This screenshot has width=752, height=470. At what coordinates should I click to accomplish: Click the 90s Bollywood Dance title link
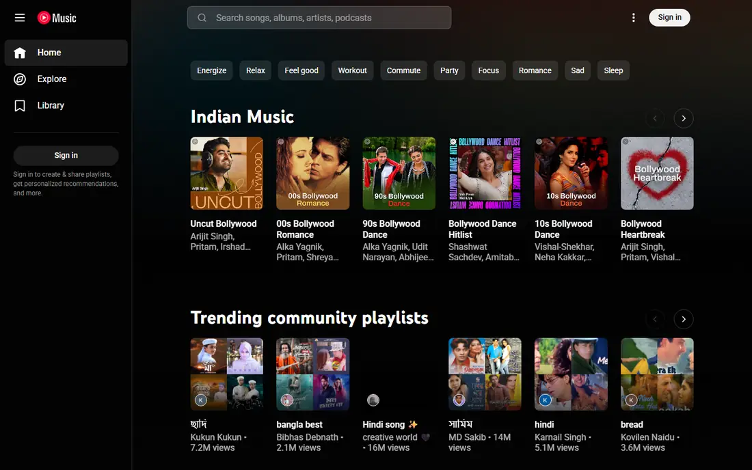tap(391, 229)
